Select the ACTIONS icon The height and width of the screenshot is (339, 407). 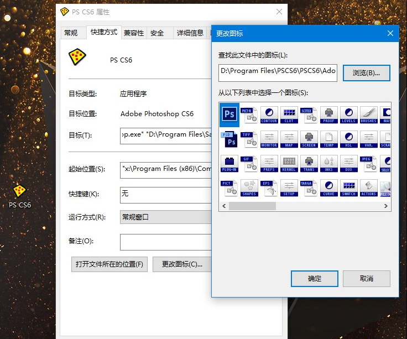click(369, 187)
